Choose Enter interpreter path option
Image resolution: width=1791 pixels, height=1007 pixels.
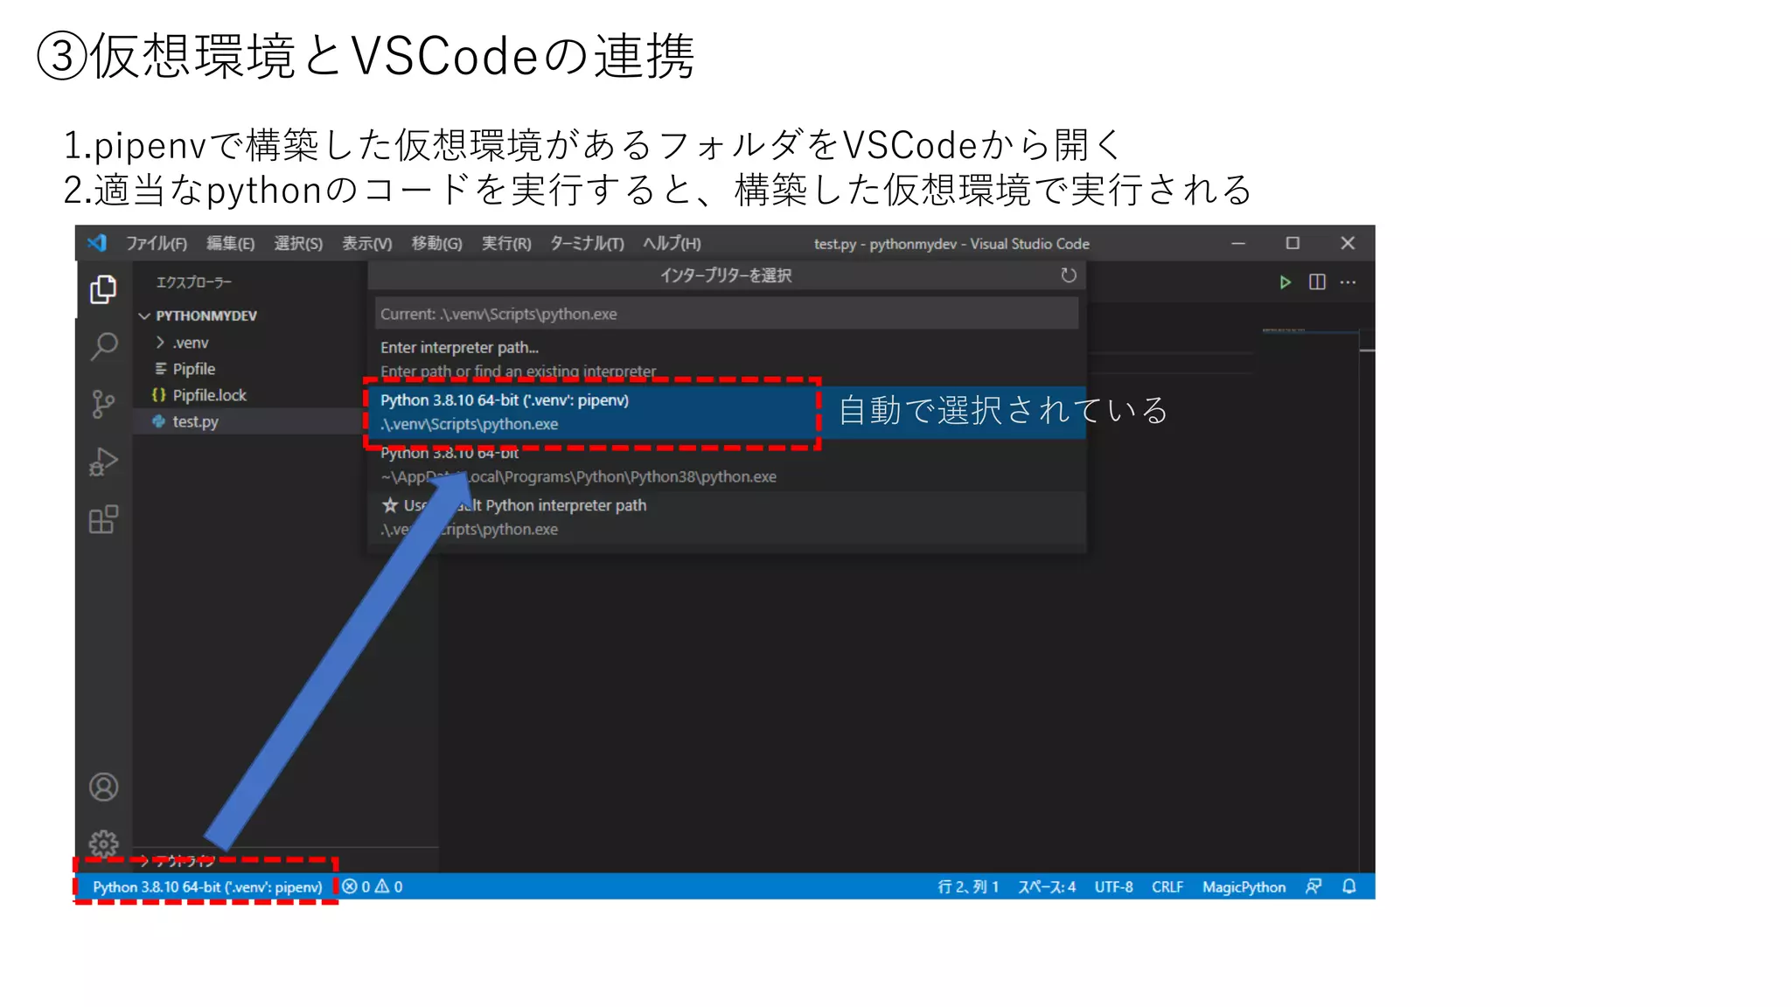(x=459, y=348)
